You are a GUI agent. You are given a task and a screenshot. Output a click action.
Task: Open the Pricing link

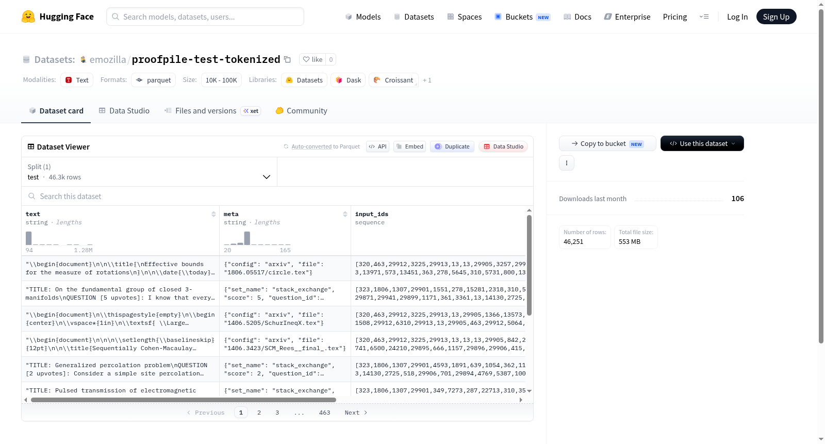tap(675, 17)
